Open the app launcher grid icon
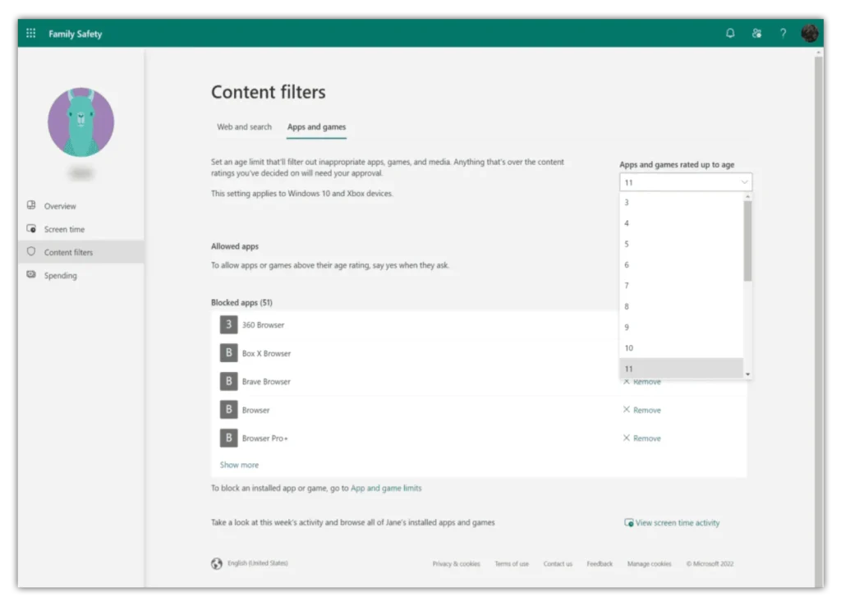Image resolution: width=841 pixels, height=601 pixels. [x=30, y=33]
